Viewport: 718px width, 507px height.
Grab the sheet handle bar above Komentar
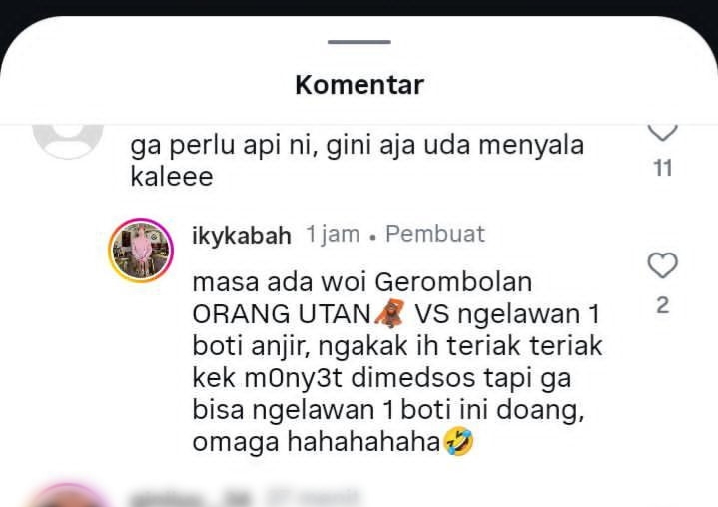[x=359, y=42]
